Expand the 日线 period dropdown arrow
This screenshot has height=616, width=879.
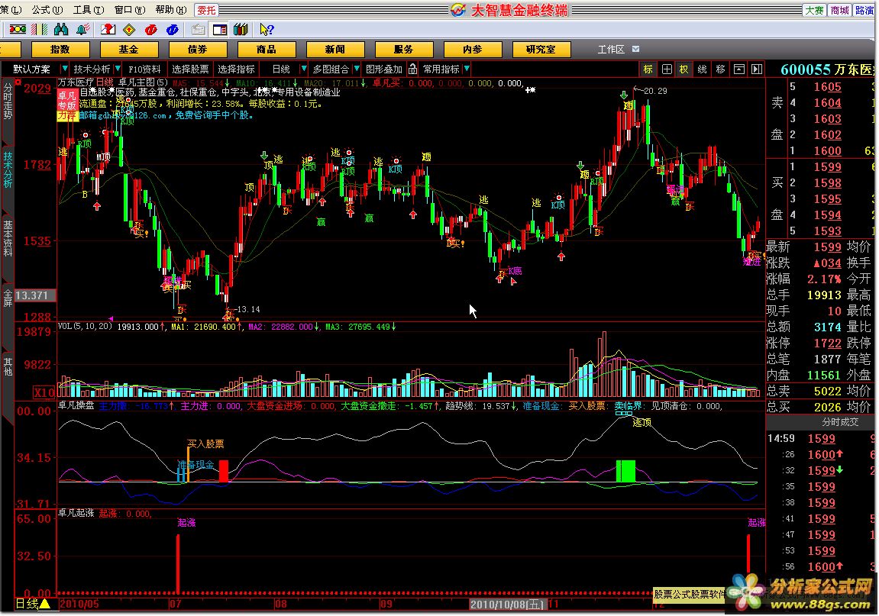tap(304, 69)
